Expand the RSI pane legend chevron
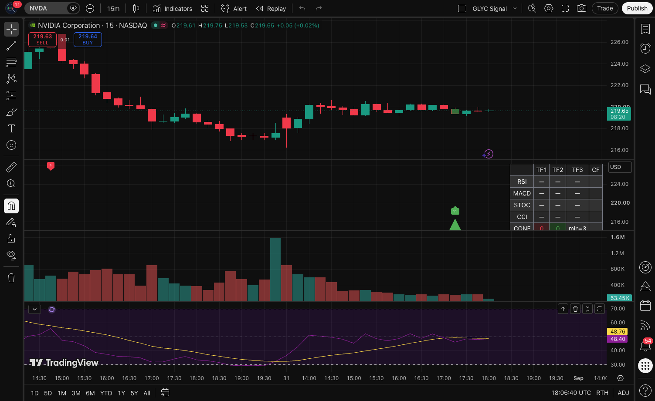Image resolution: width=655 pixels, height=401 pixels. click(34, 309)
